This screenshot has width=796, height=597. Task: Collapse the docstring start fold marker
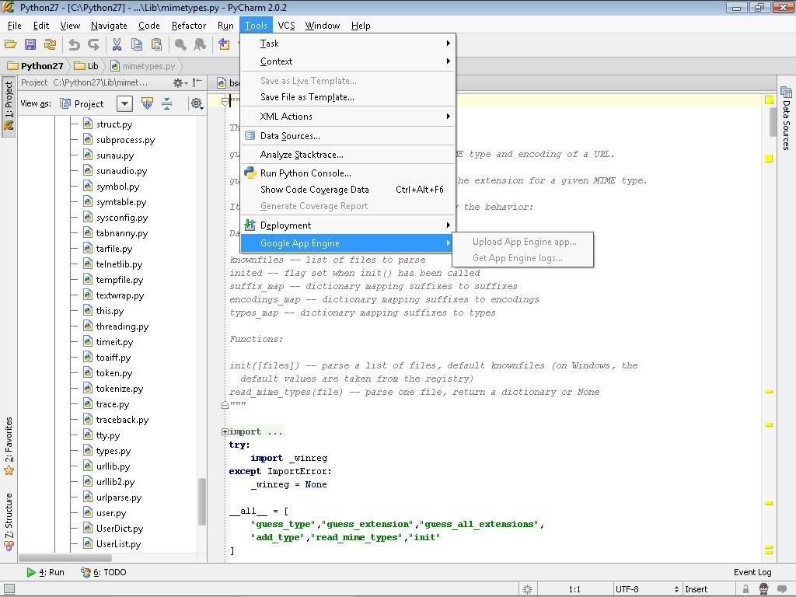coord(225,102)
